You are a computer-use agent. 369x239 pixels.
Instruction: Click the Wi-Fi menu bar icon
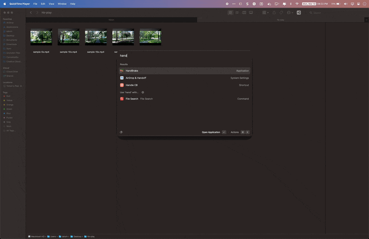297,4
